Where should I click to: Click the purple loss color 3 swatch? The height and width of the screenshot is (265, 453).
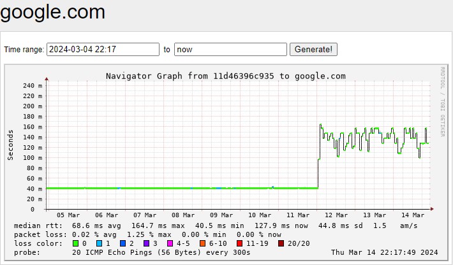click(x=147, y=243)
